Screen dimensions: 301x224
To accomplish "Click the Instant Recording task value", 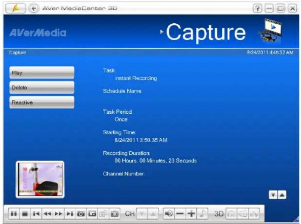I will [136, 78].
